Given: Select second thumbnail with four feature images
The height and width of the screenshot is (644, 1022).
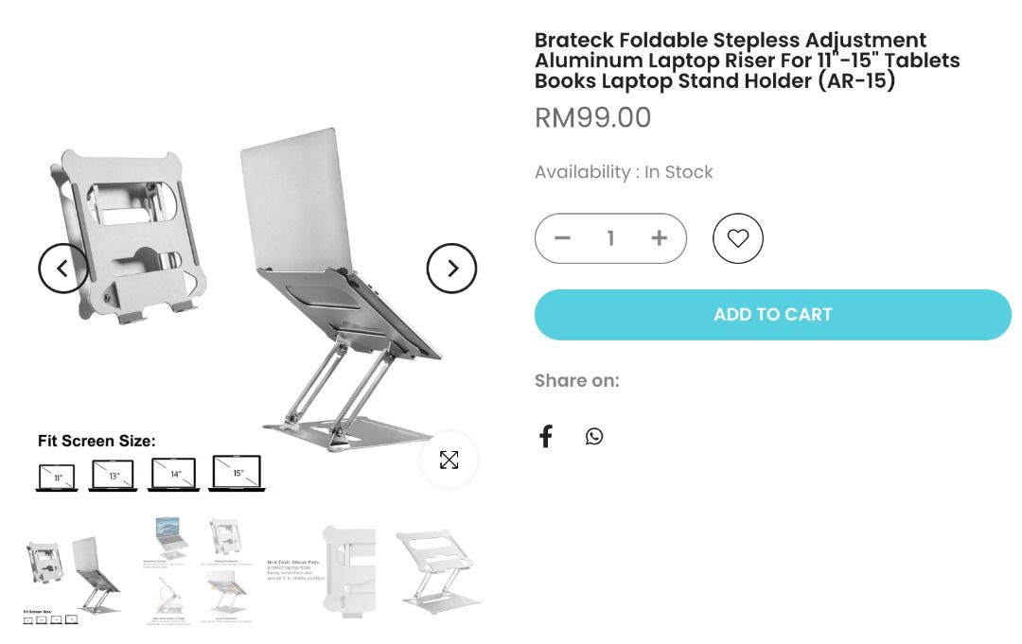Looking at the screenshot, I should 198,571.
